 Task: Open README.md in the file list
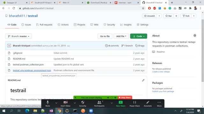click(x=19, y=59)
